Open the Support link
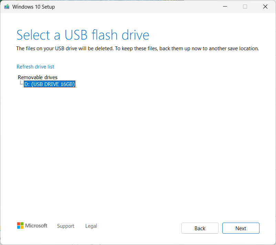Screen dimensions: 276x245 coord(66,226)
